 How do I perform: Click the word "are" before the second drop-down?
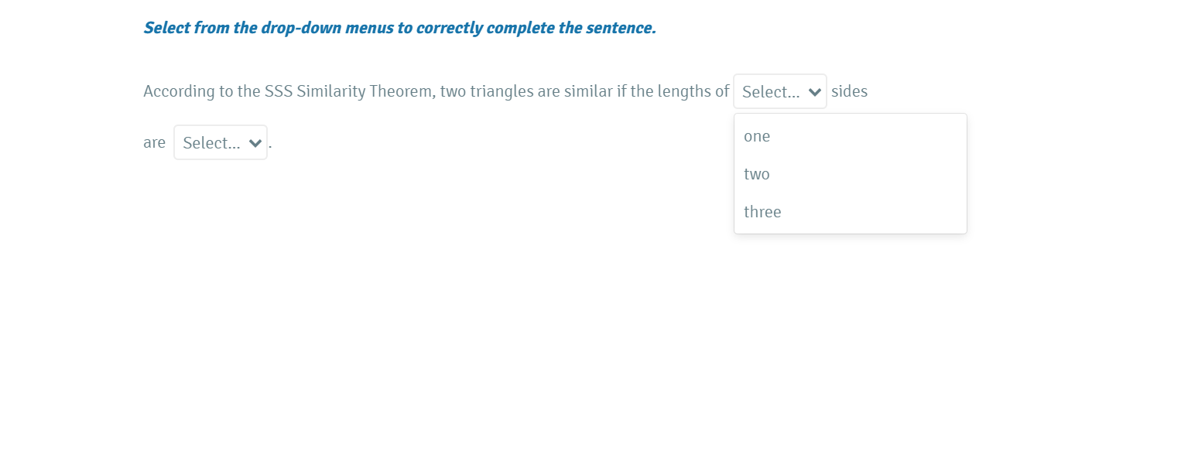click(x=154, y=143)
